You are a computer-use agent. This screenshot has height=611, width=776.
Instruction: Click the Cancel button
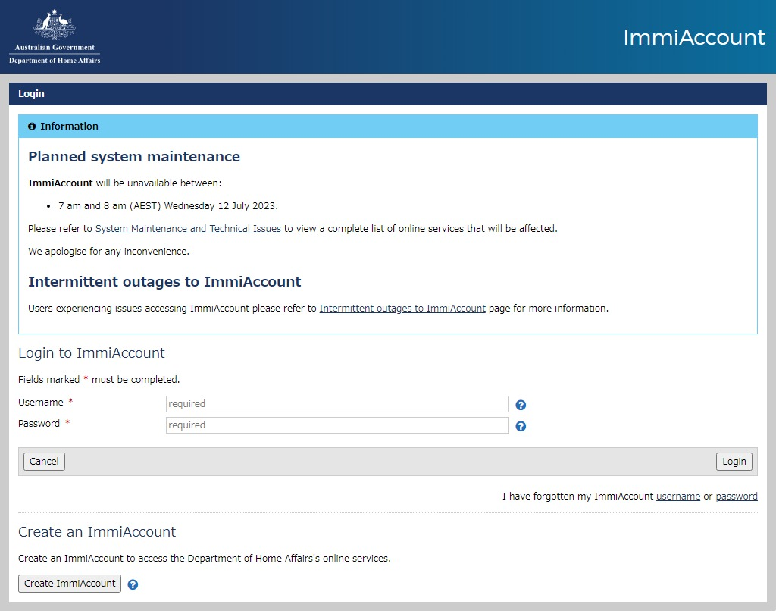pyautogui.click(x=44, y=462)
